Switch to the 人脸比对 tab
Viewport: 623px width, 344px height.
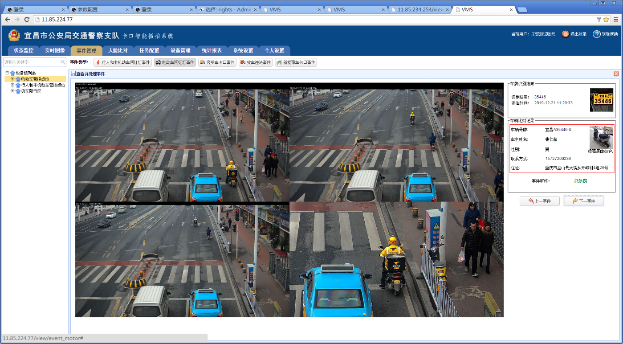point(118,51)
